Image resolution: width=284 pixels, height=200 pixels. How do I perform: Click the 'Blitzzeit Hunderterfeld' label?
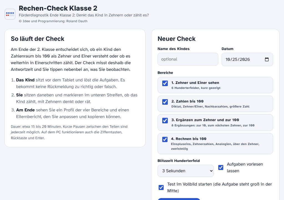[179, 161]
